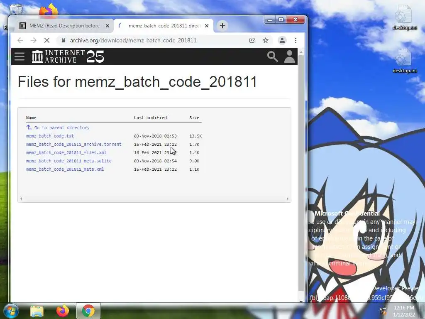Viewport: 425px width, 319px height.
Task: Open memz_batch_code_201811_meta.sqlite link
Action: point(69,161)
